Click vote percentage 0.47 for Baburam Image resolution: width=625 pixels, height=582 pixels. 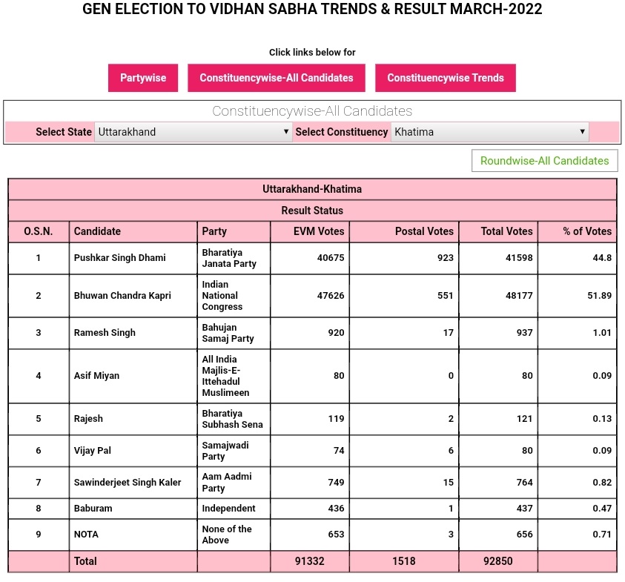point(602,509)
